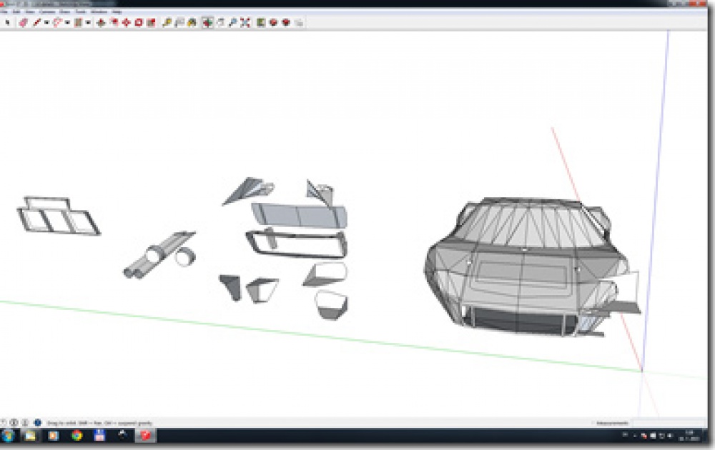Pick the Eraser tool
The image size is (715, 450).
(x=24, y=22)
